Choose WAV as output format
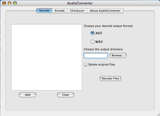The height and width of the screenshot is (116, 160). point(93,41)
